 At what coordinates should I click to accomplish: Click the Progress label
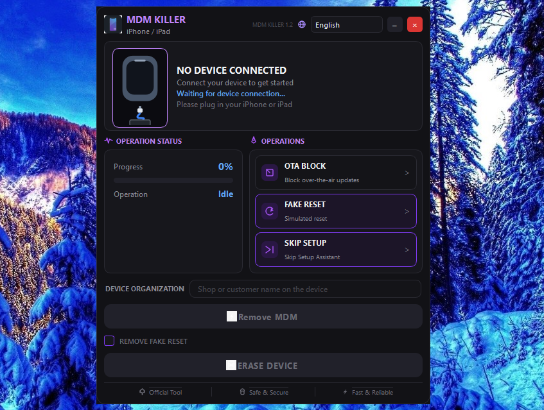[x=128, y=167]
